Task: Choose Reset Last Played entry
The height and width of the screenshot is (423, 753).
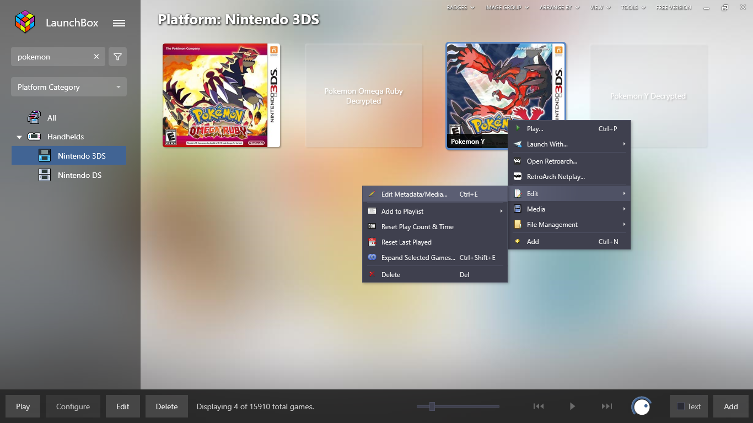Action: point(435,242)
